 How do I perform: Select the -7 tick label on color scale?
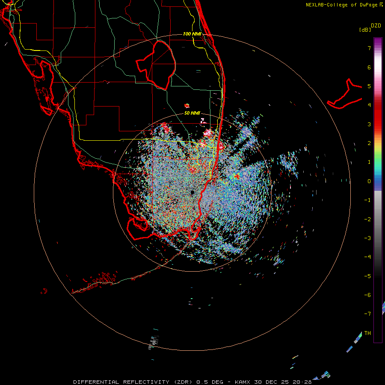(x=367, y=314)
